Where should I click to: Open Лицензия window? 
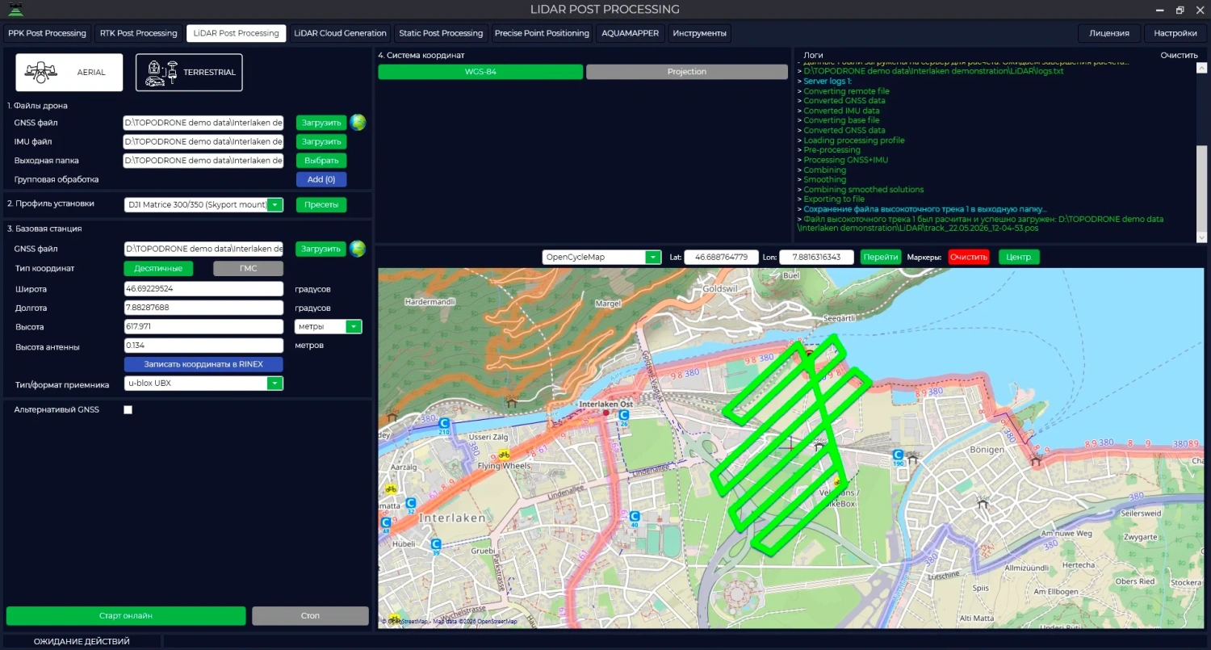click(1109, 33)
